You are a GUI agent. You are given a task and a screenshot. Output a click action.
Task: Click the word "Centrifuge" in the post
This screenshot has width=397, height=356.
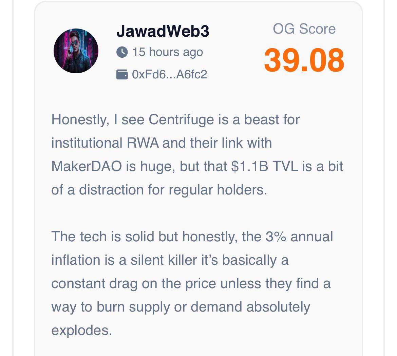[181, 119]
